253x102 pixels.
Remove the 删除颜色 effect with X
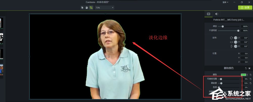pos(249,68)
